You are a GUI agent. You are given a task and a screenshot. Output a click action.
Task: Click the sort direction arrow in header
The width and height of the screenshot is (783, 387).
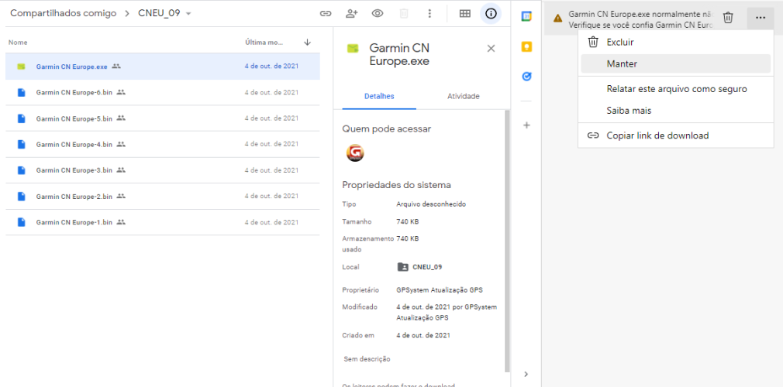pyautogui.click(x=307, y=43)
